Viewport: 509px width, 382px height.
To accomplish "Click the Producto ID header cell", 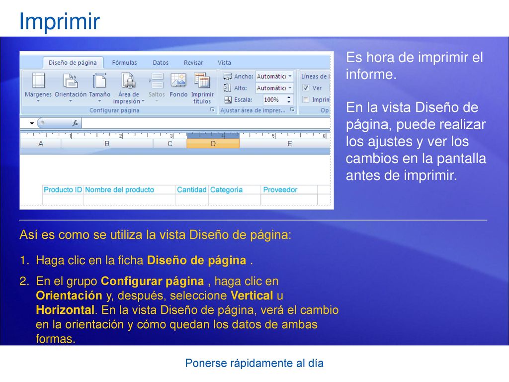I will 63,190.
